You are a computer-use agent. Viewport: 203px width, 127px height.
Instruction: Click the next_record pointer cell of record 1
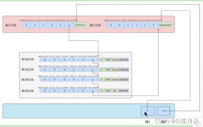point(93,60)
